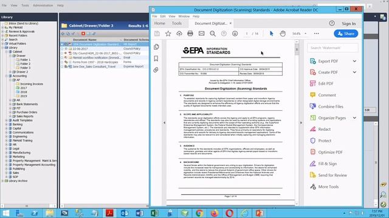Open Acrobat help question mark icon
This screenshot has width=389, height=218.
pos(332,23)
